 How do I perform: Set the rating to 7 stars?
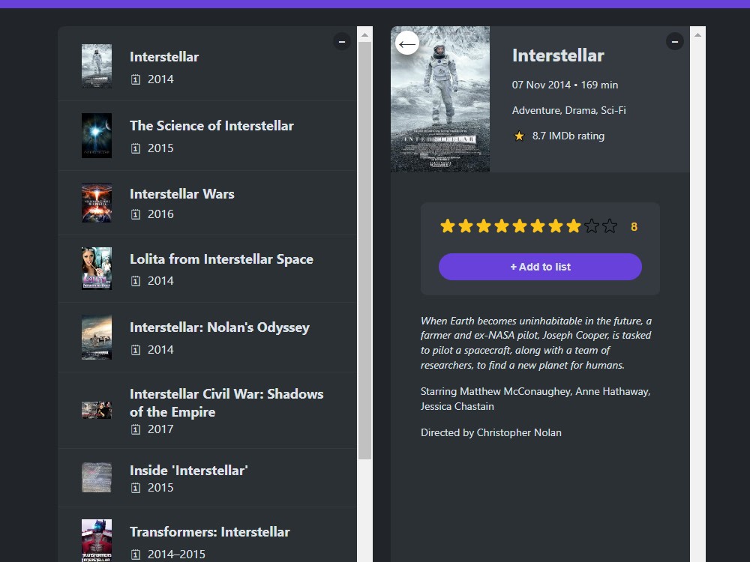point(556,226)
